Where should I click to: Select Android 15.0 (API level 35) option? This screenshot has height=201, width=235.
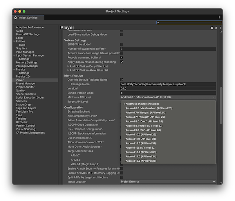[141, 161]
